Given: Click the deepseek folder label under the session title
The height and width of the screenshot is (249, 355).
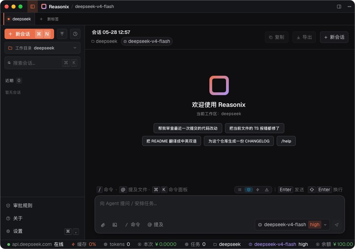Looking at the screenshot, I should click(x=104, y=41).
